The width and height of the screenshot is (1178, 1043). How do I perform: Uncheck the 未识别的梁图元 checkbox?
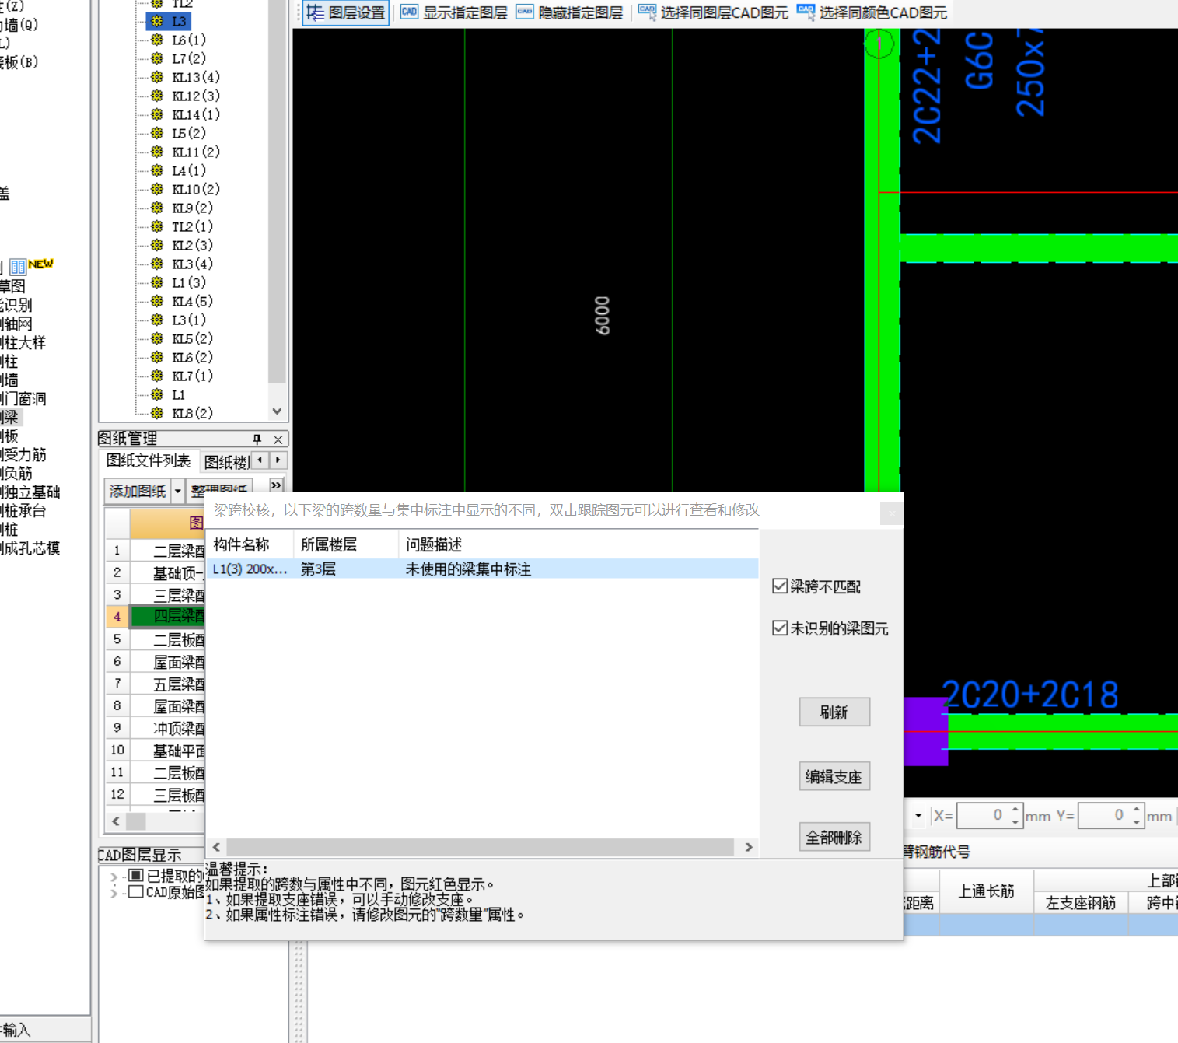click(x=780, y=628)
